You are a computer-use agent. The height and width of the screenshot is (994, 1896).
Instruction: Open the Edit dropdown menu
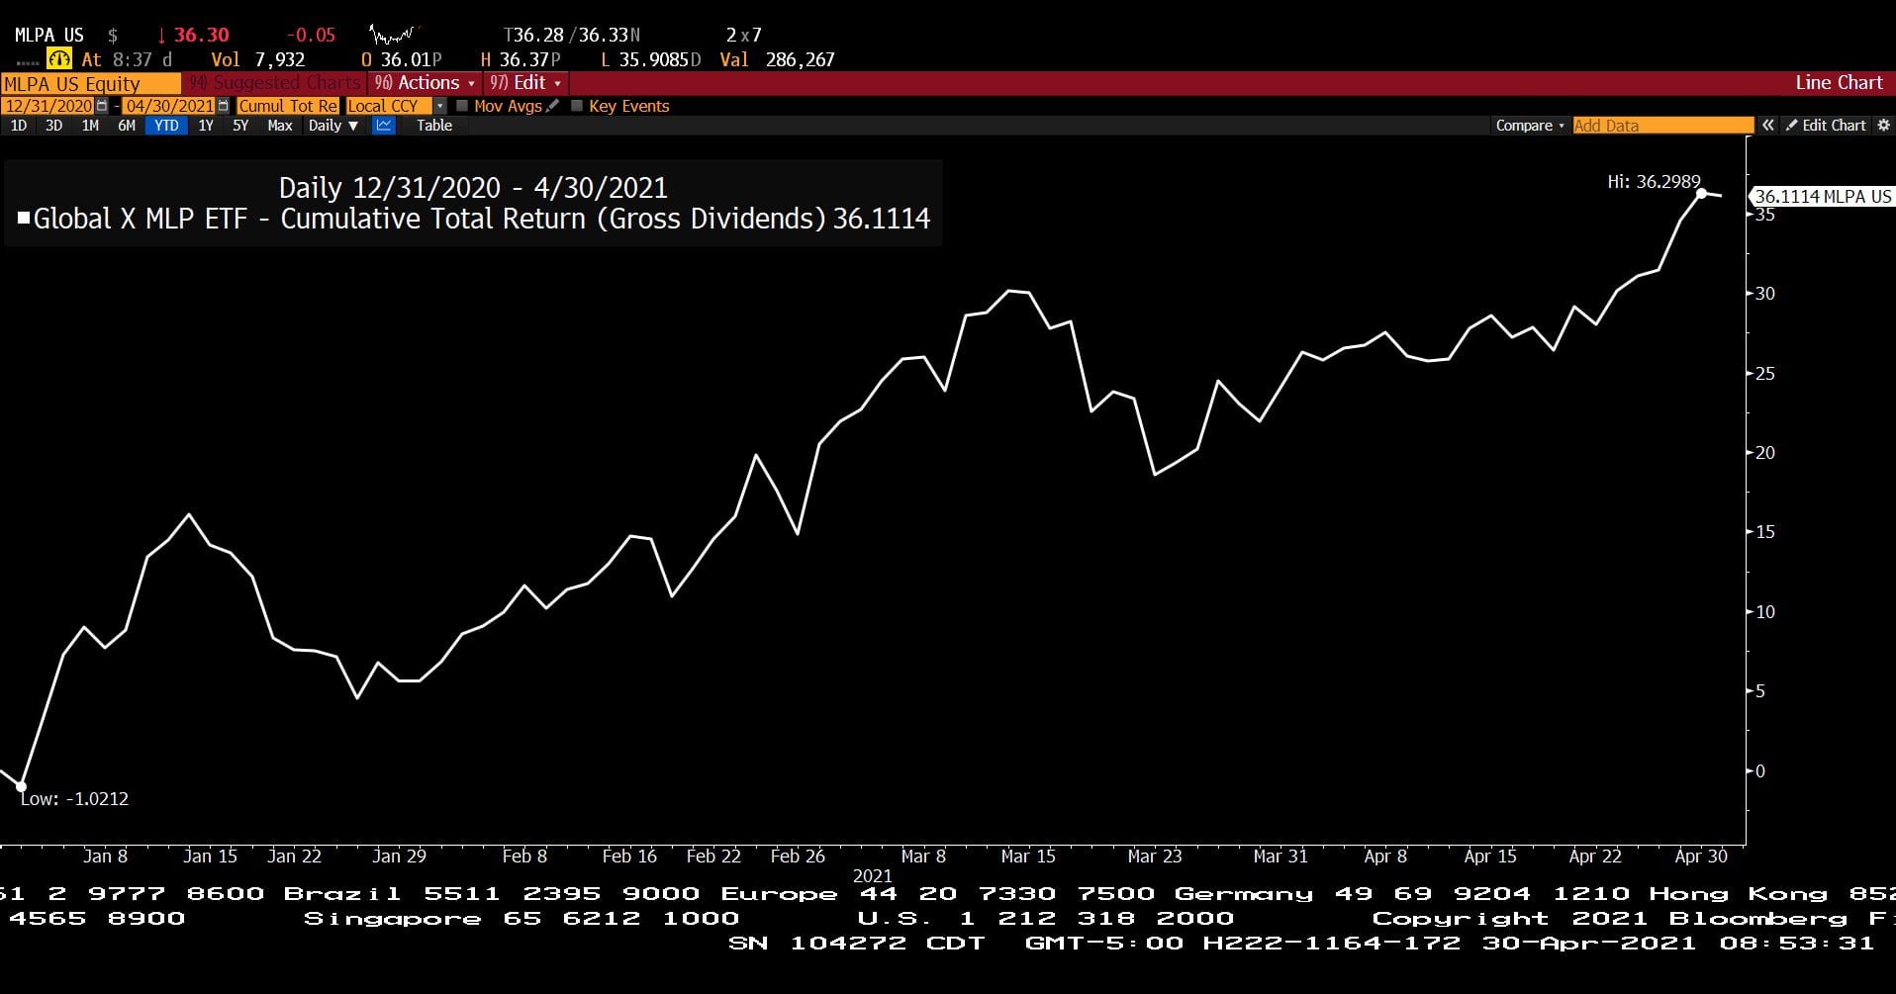coord(525,83)
